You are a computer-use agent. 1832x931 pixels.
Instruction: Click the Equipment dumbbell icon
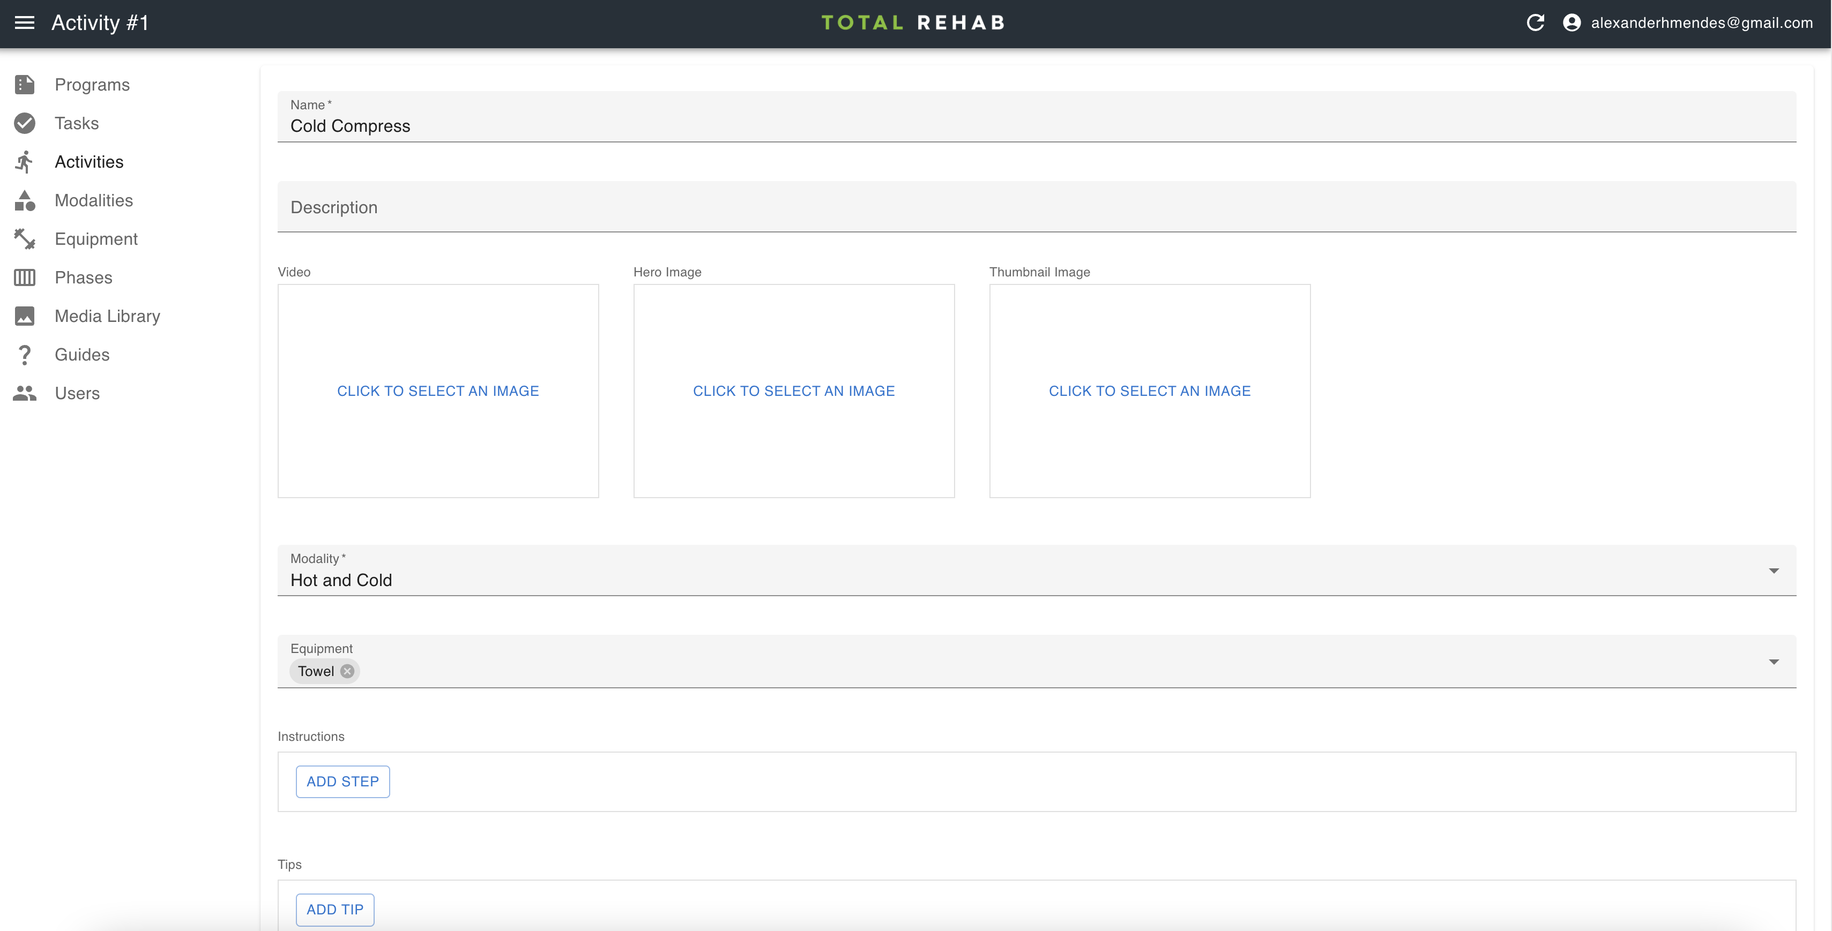(24, 239)
